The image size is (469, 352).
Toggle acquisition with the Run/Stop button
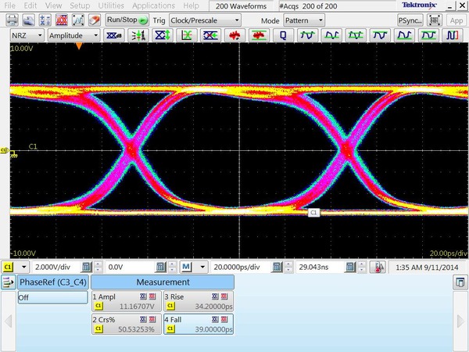tap(127, 20)
